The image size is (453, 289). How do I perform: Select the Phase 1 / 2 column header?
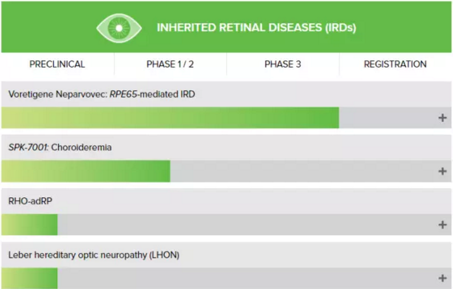click(170, 64)
